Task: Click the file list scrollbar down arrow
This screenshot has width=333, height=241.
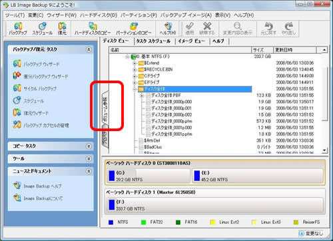Action: click(x=324, y=150)
